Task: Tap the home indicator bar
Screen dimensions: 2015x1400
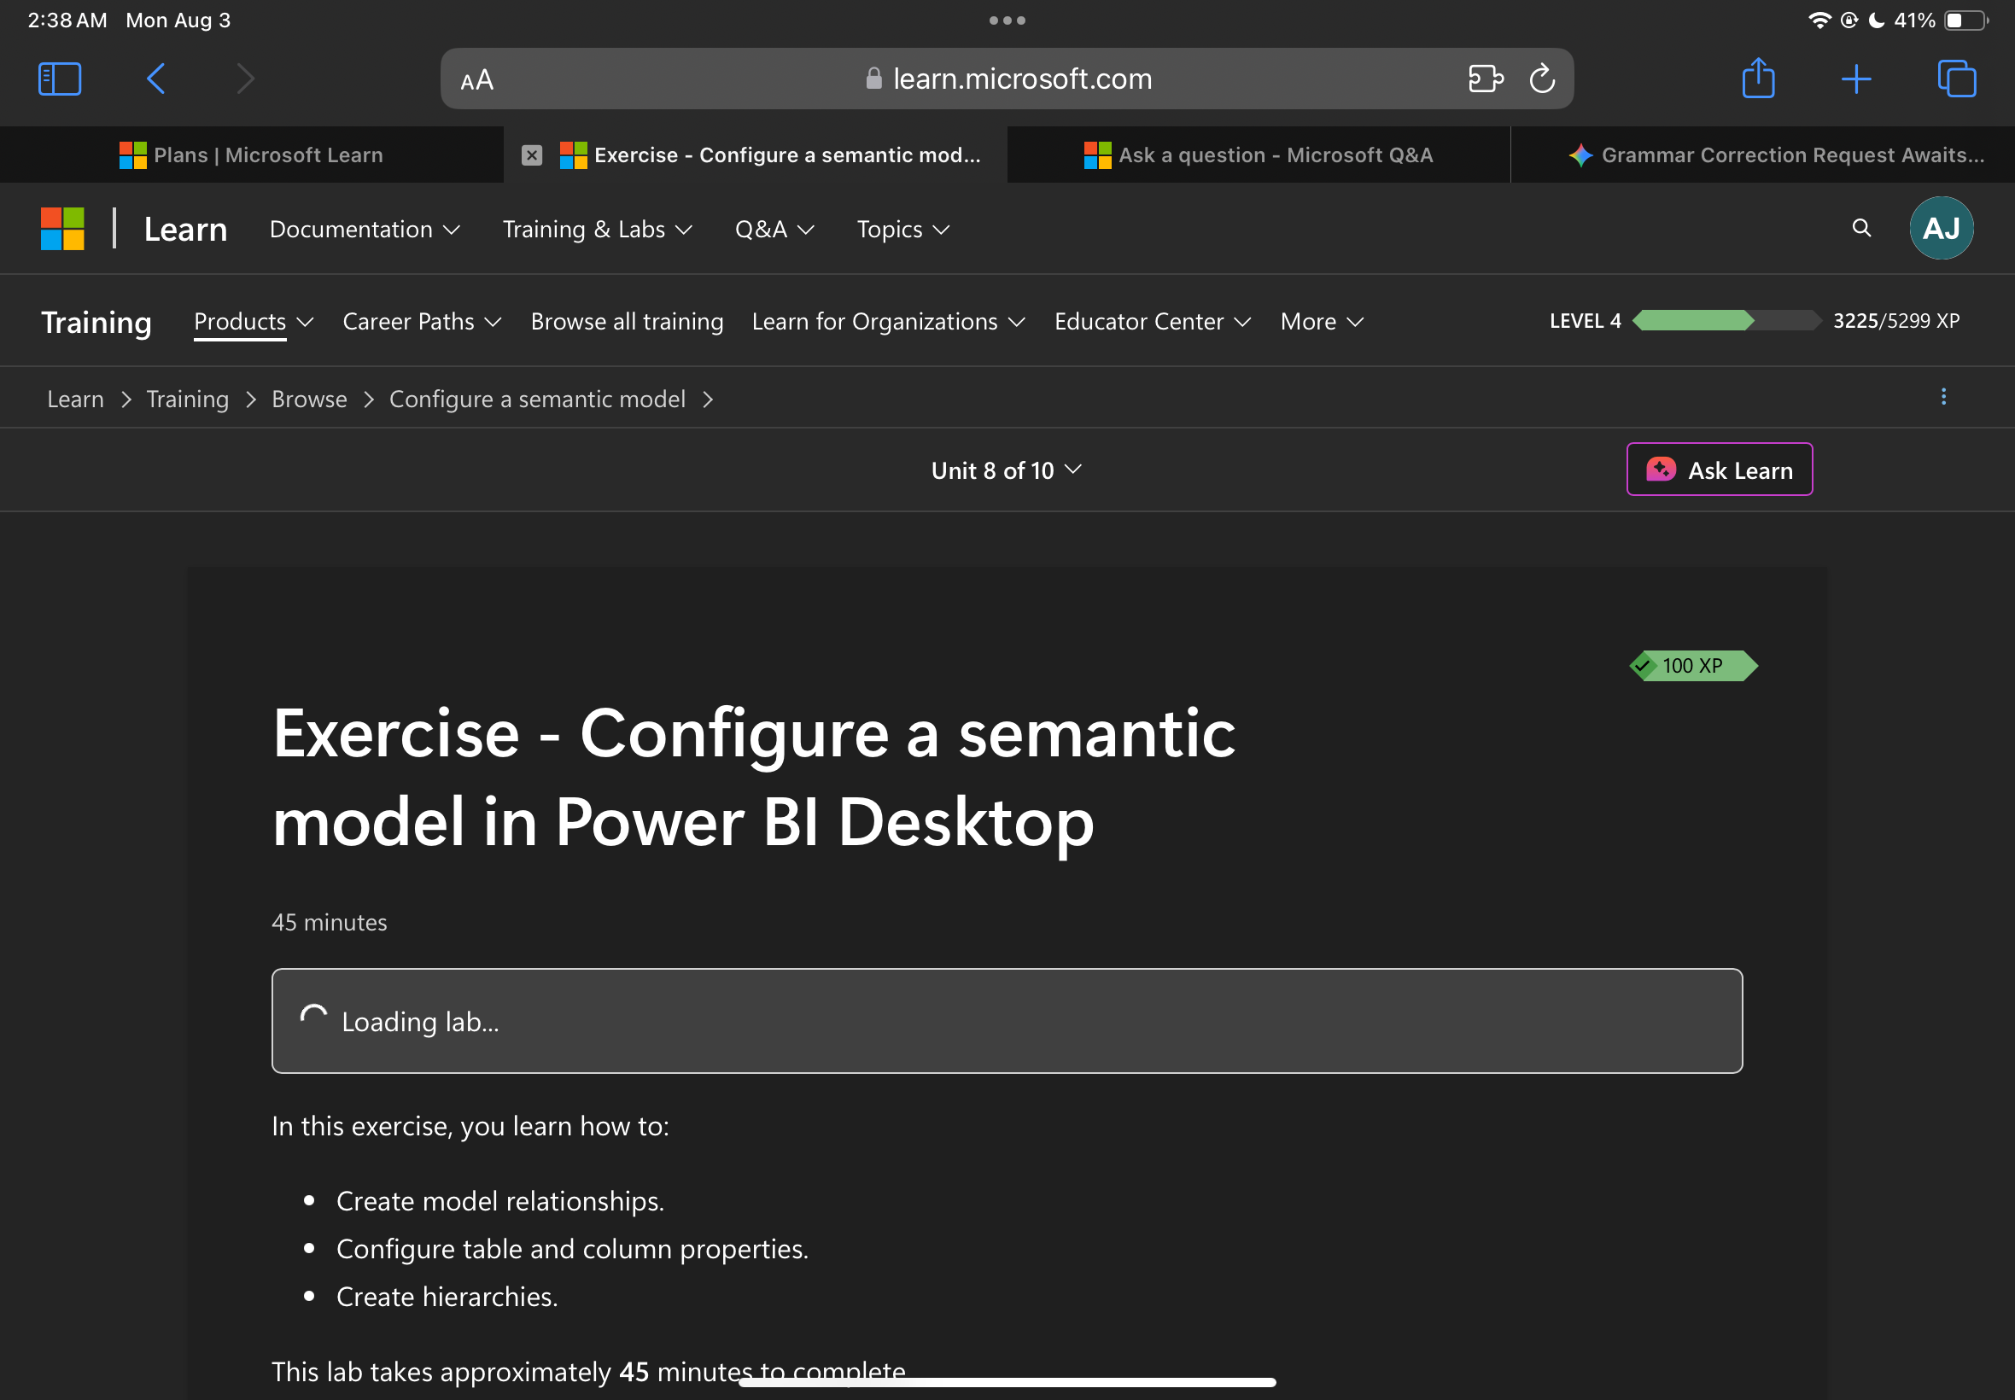Action: [x=1007, y=1382]
